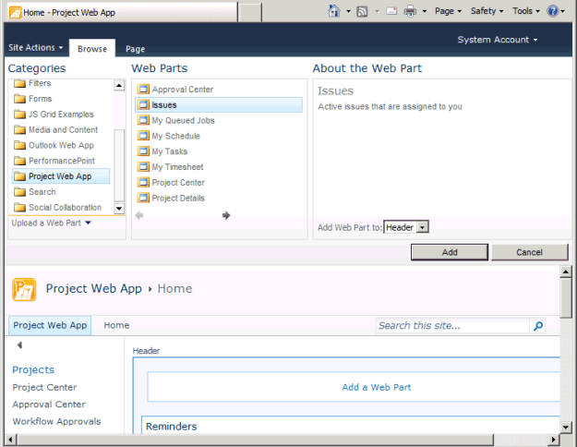Select the Filters category
The height and width of the screenshot is (447, 577).
pos(40,83)
